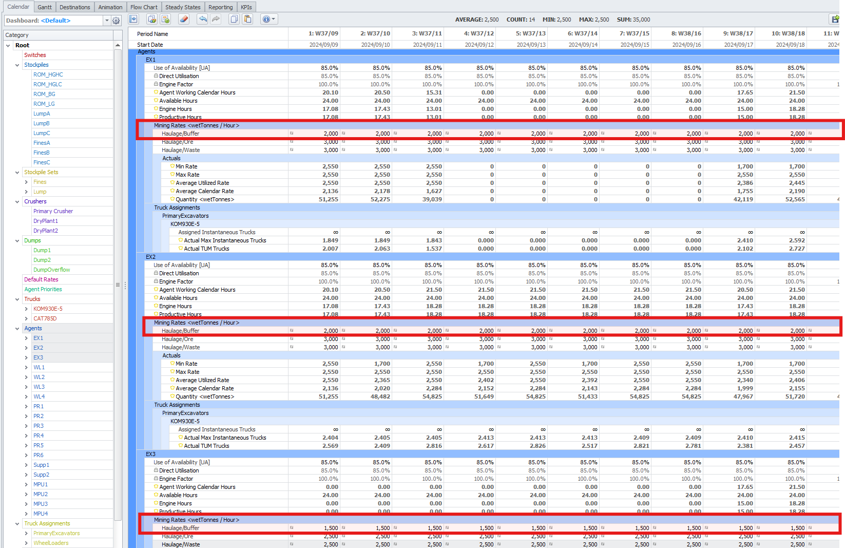Open the Dashboard dropdown arrow
The image size is (845, 548).
[107, 21]
